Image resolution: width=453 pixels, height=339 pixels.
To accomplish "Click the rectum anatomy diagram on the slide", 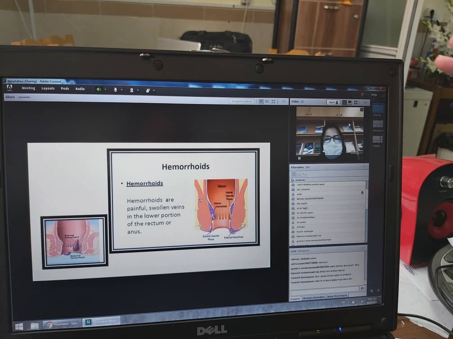I will pos(221,209).
